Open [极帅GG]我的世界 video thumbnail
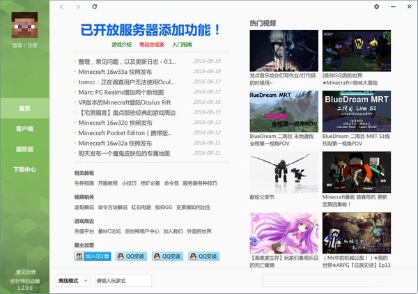 (357, 51)
